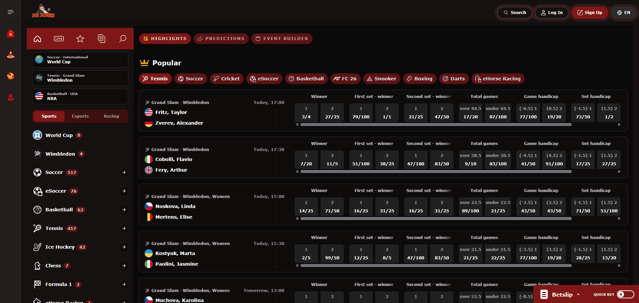Click the Formula 1 flag icon in the sidebar
This screenshot has height=303, width=639.
[37, 284]
